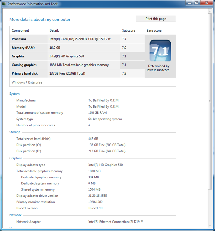215x231 pixels.
Task: Click the 64-bit operating system value
Action: pos(105,119)
